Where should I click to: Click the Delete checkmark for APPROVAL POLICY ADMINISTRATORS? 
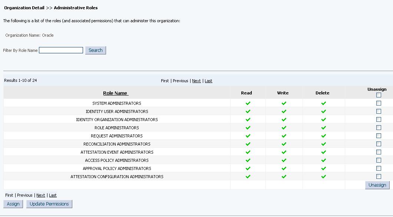point(324,168)
